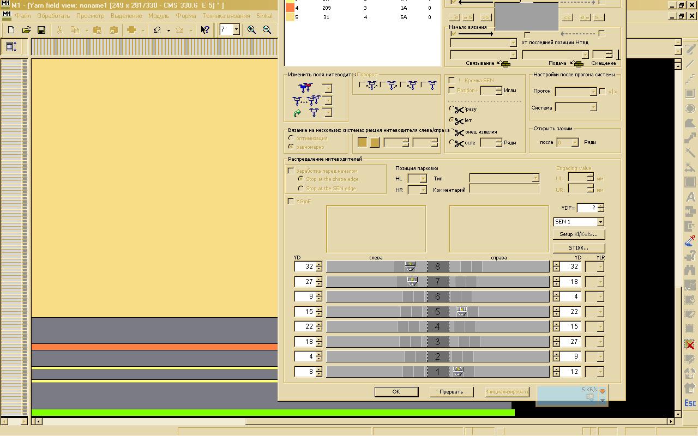Zoom in with the magnifier plus icon

251,30
